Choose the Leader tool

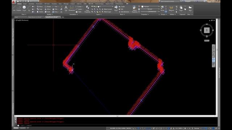(x=79, y=9)
